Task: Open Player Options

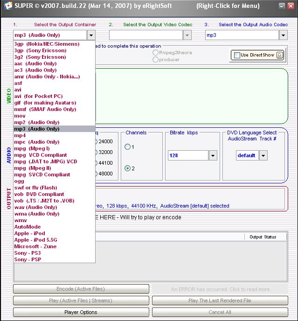Action: [81, 312]
